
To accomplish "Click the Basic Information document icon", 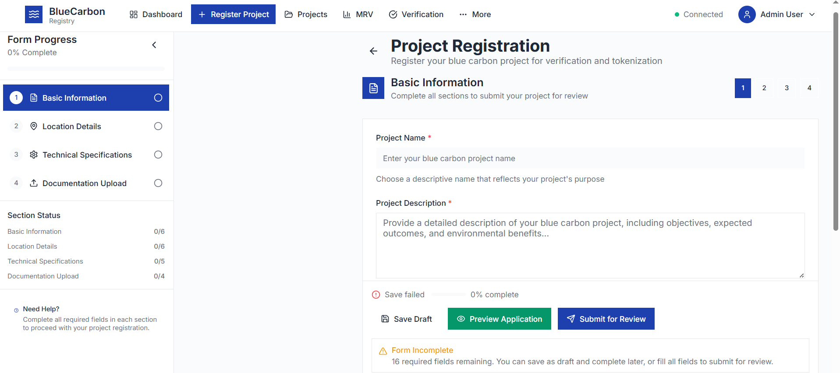I will 373,88.
